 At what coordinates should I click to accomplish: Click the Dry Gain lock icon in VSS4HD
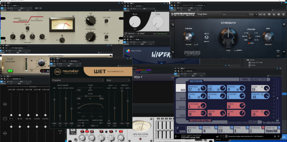(x=262, y=86)
